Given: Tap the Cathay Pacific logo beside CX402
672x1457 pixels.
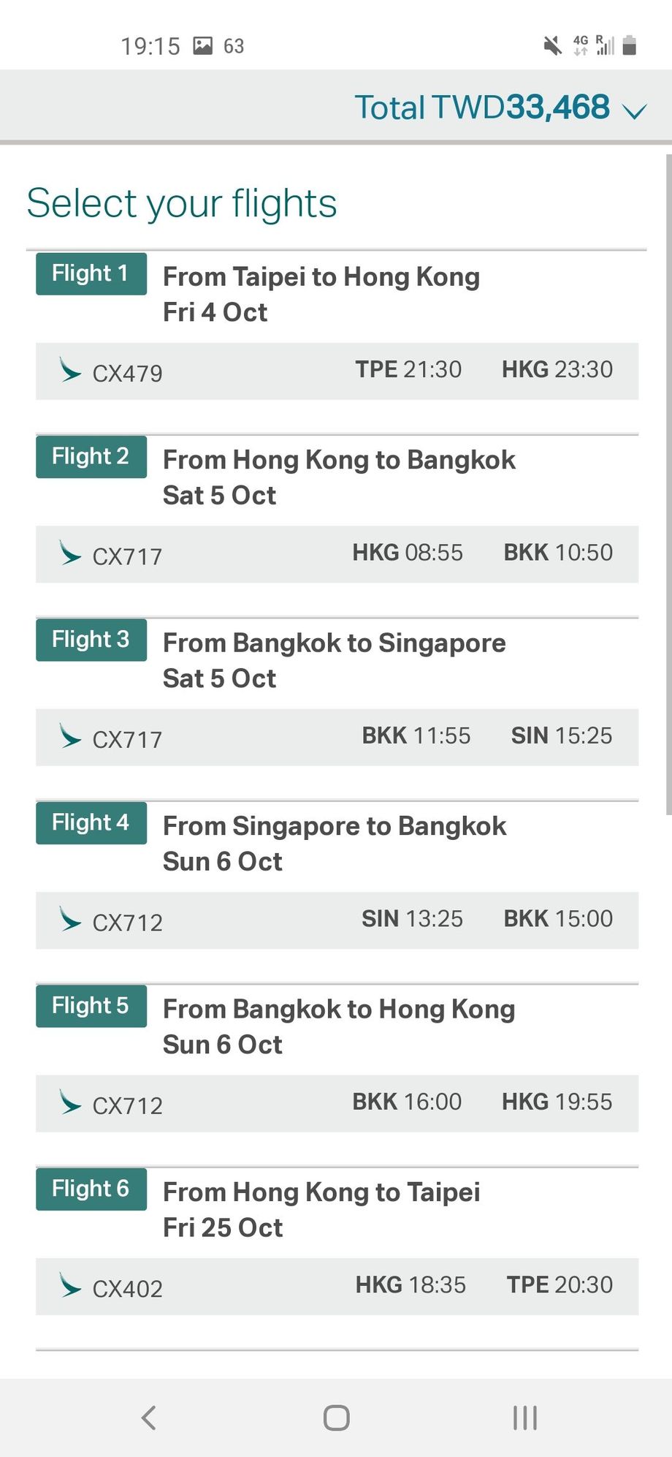Looking at the screenshot, I should (69, 1285).
